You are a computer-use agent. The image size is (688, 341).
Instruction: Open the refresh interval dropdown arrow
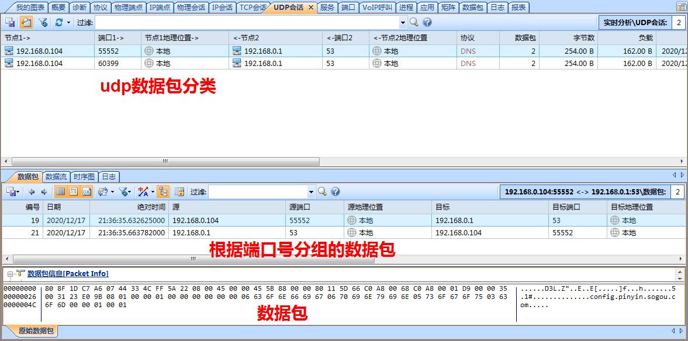68,22
